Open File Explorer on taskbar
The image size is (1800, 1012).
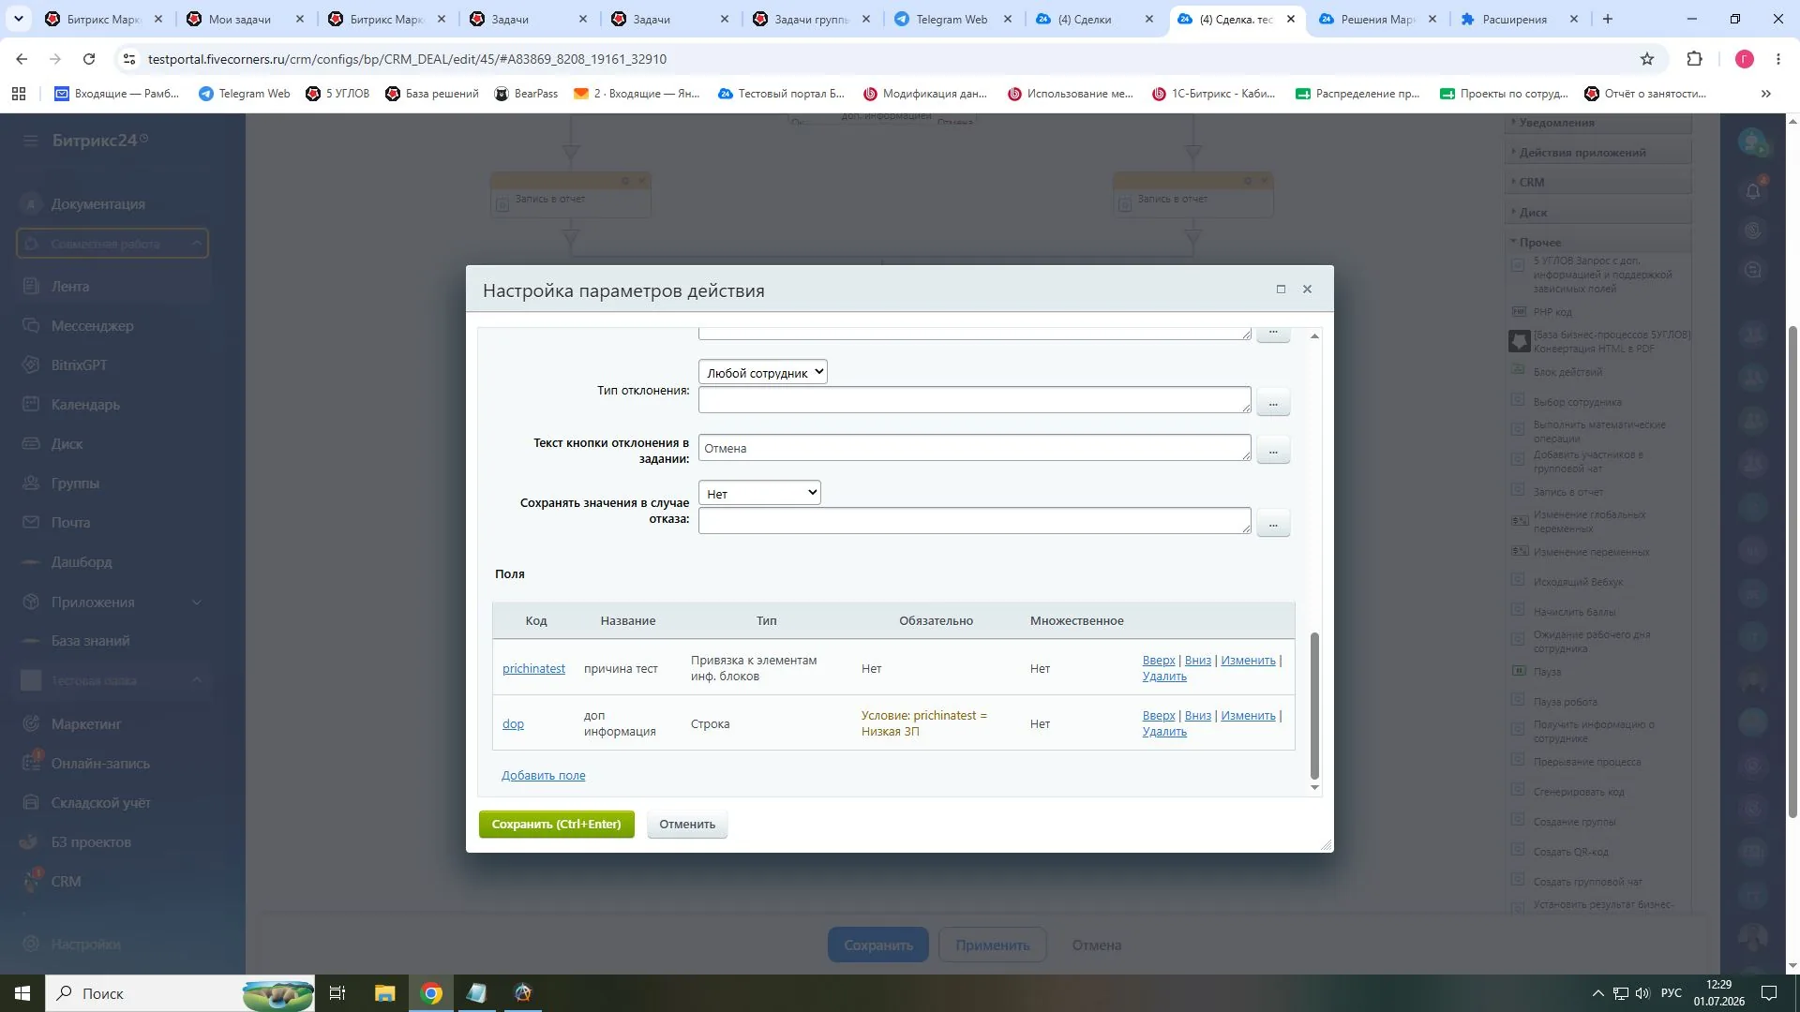[384, 993]
